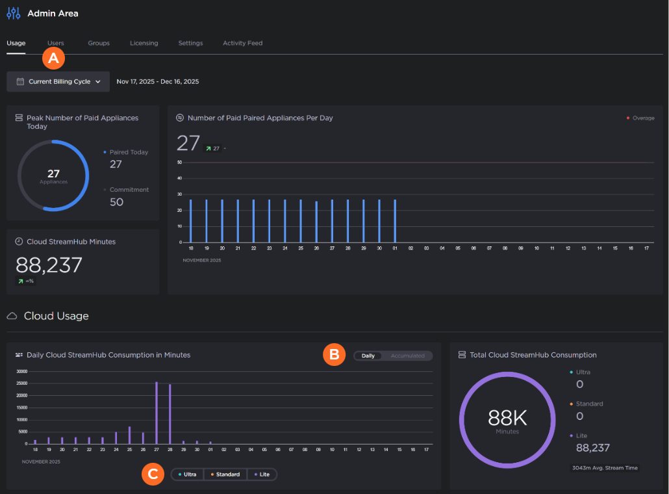669x494 pixels.
Task: Click the cloud icon beside Cloud Usage
Action: [12, 316]
